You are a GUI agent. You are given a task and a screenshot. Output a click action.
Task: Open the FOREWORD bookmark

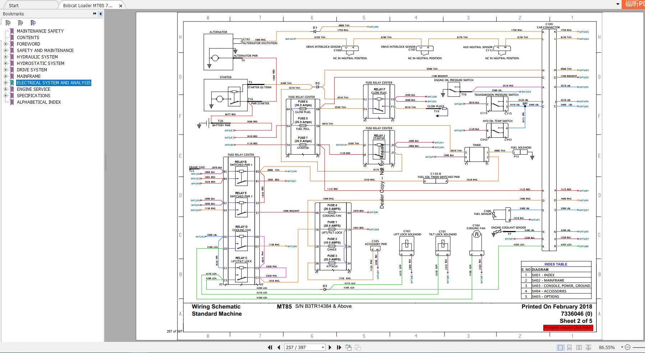click(28, 44)
